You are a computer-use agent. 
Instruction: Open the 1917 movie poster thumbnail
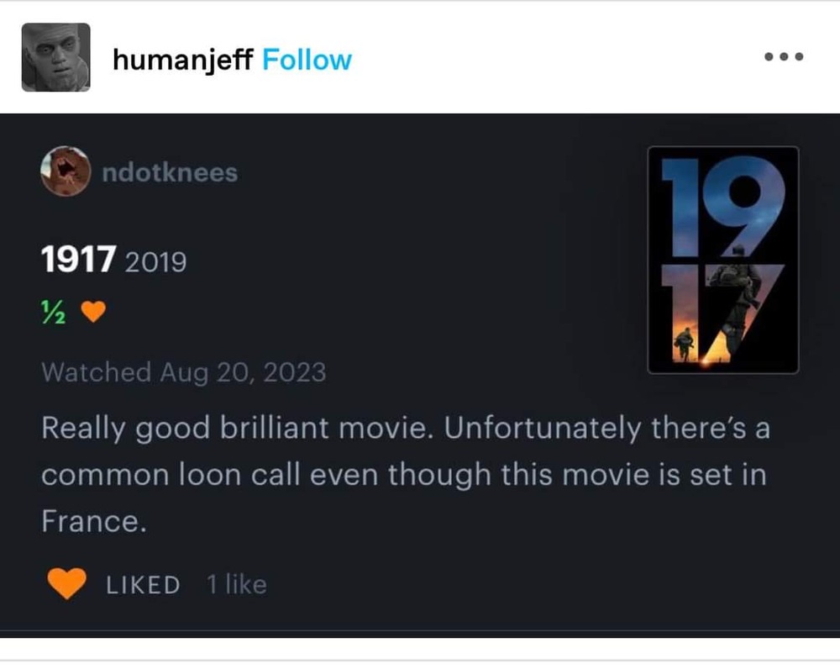722,260
